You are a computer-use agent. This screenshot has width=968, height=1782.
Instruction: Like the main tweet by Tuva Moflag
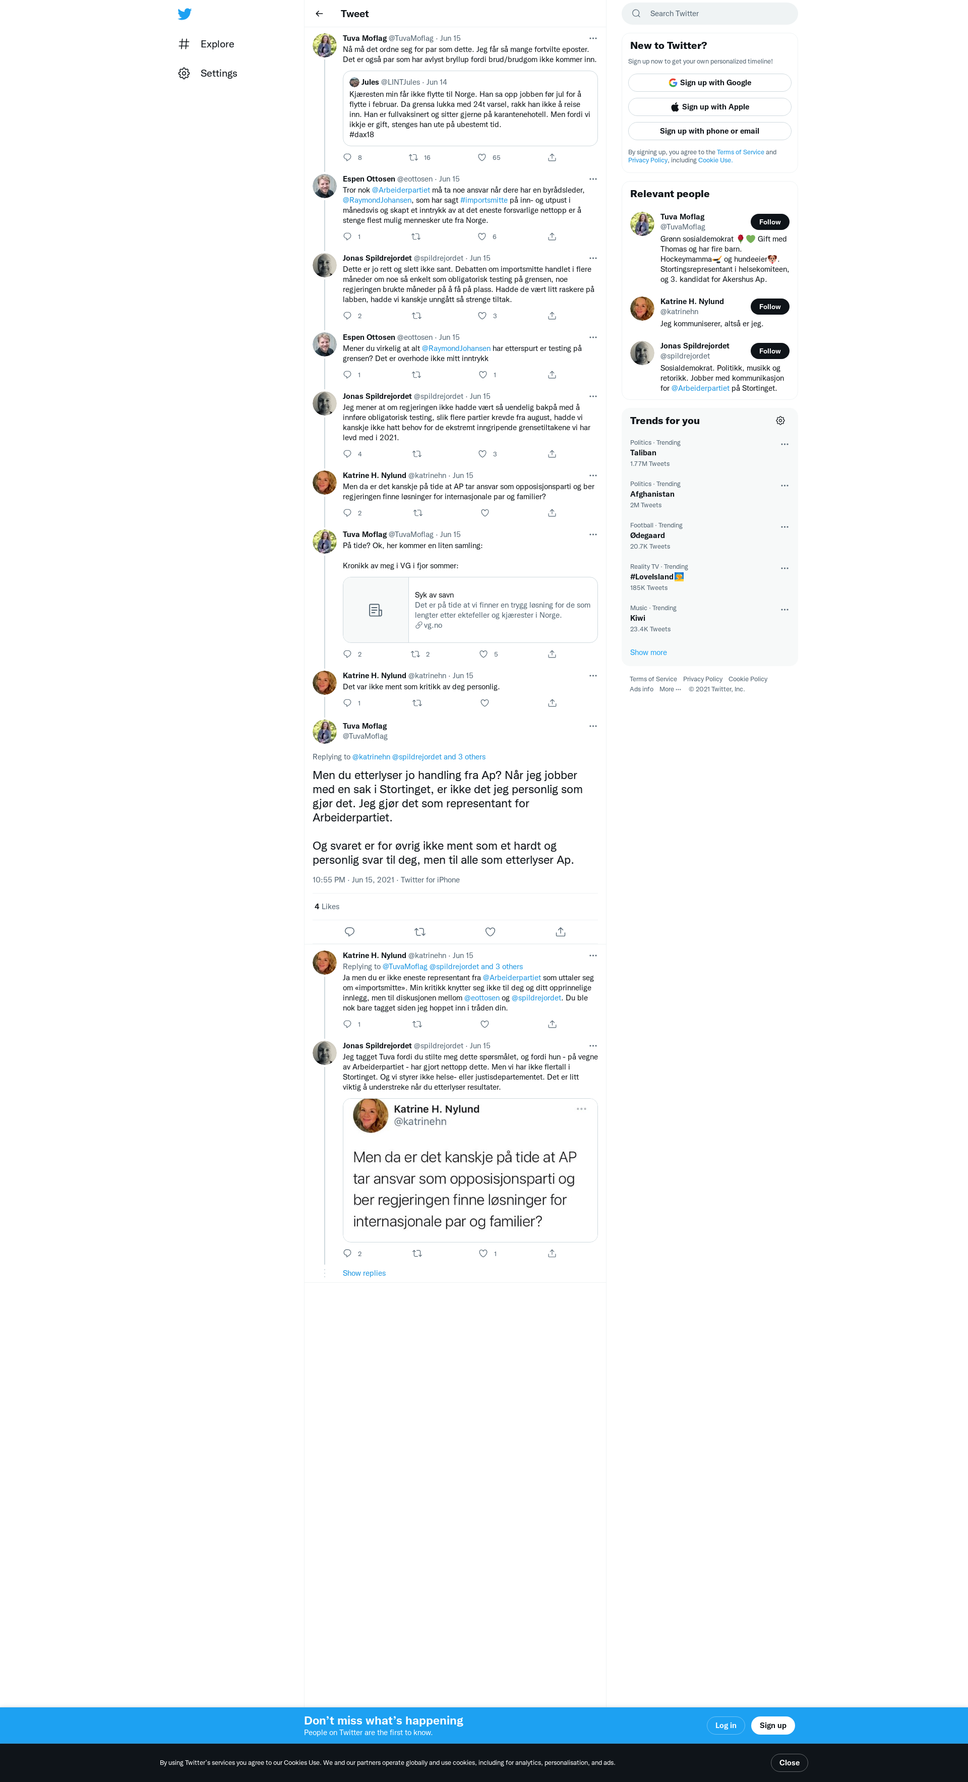coord(490,932)
